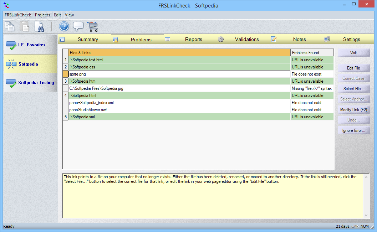Click the Correct Case button
Image resolution: width=377 pixels, height=232 pixels.
click(x=353, y=78)
